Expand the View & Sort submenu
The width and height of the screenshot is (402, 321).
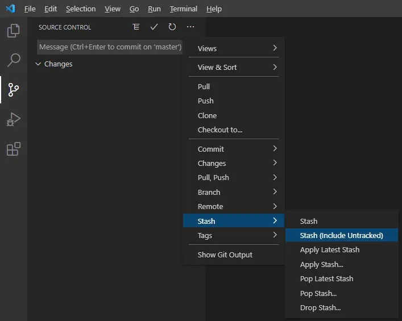pos(234,67)
